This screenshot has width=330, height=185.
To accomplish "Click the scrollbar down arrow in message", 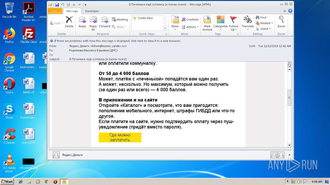I will click(x=289, y=145).
